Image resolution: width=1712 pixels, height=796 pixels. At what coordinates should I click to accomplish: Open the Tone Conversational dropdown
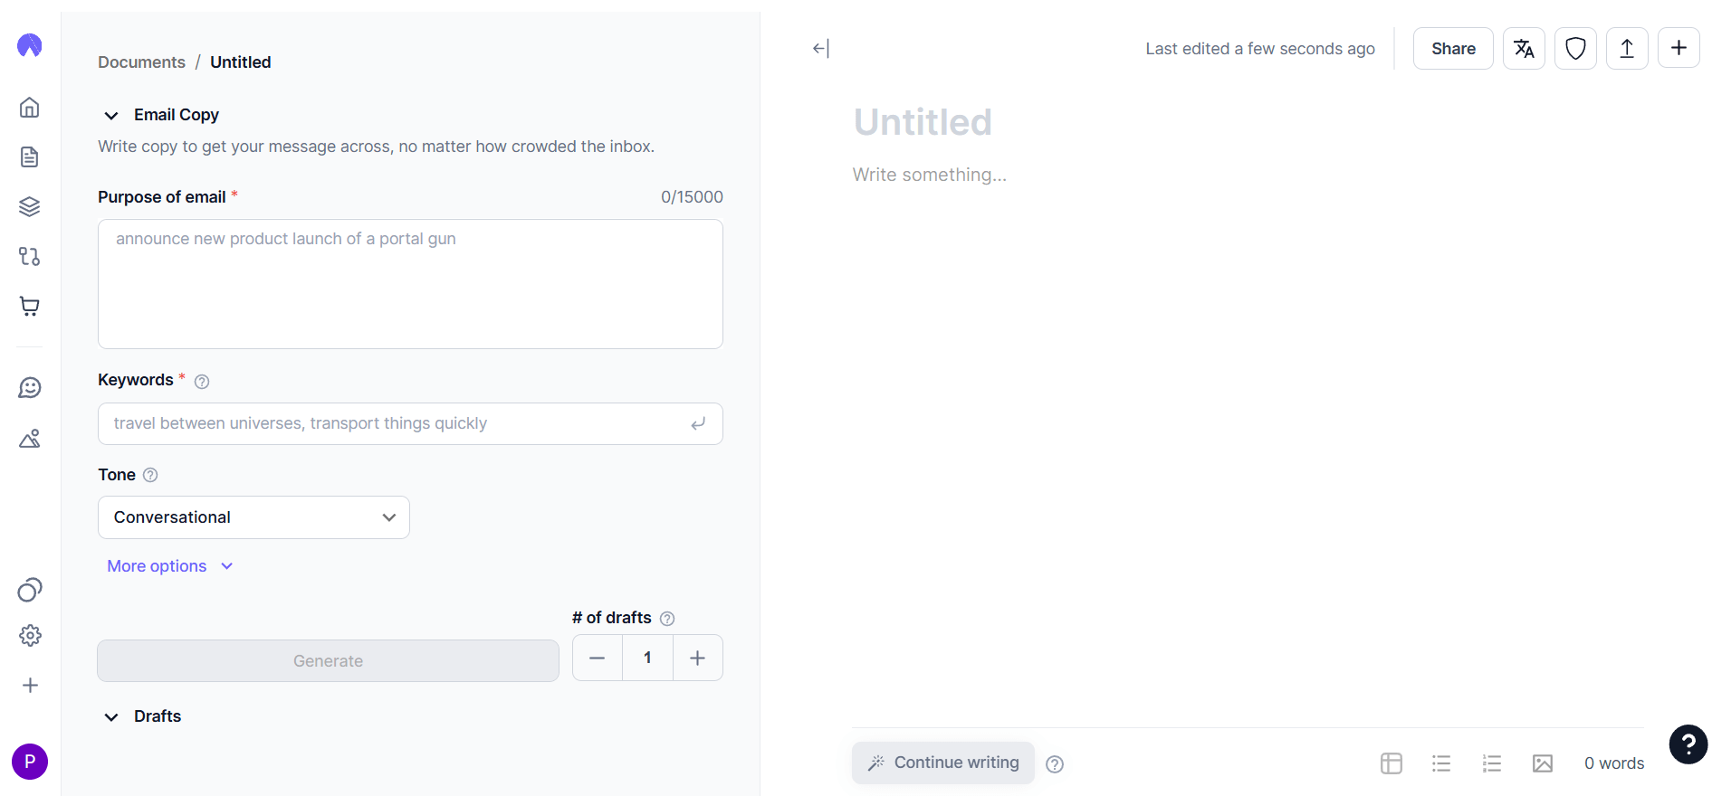(253, 517)
